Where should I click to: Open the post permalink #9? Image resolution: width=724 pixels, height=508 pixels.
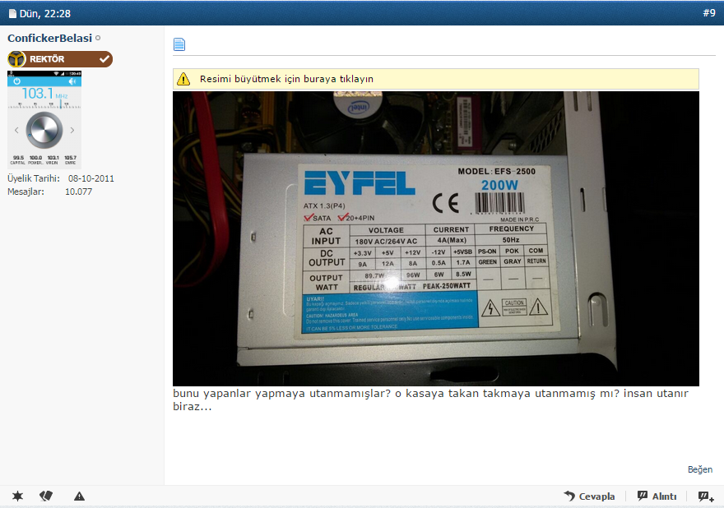point(708,13)
